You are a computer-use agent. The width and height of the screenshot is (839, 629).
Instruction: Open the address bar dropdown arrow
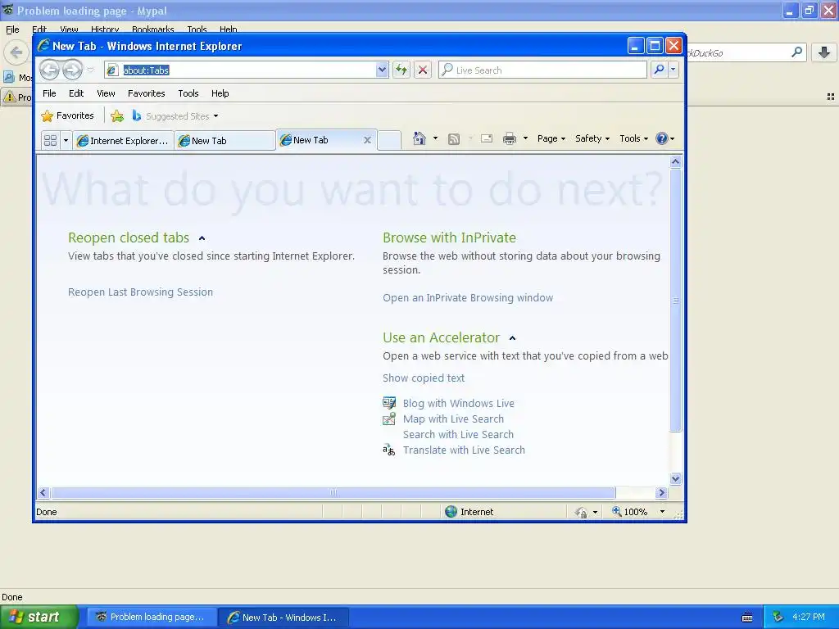pos(382,70)
